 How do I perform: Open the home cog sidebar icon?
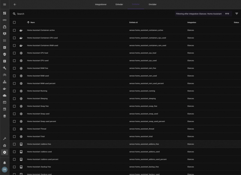tap(5, 146)
